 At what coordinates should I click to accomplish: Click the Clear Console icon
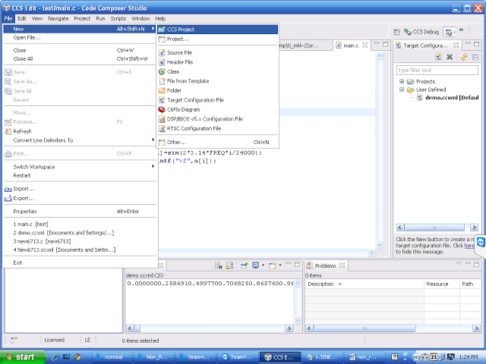(x=218, y=265)
